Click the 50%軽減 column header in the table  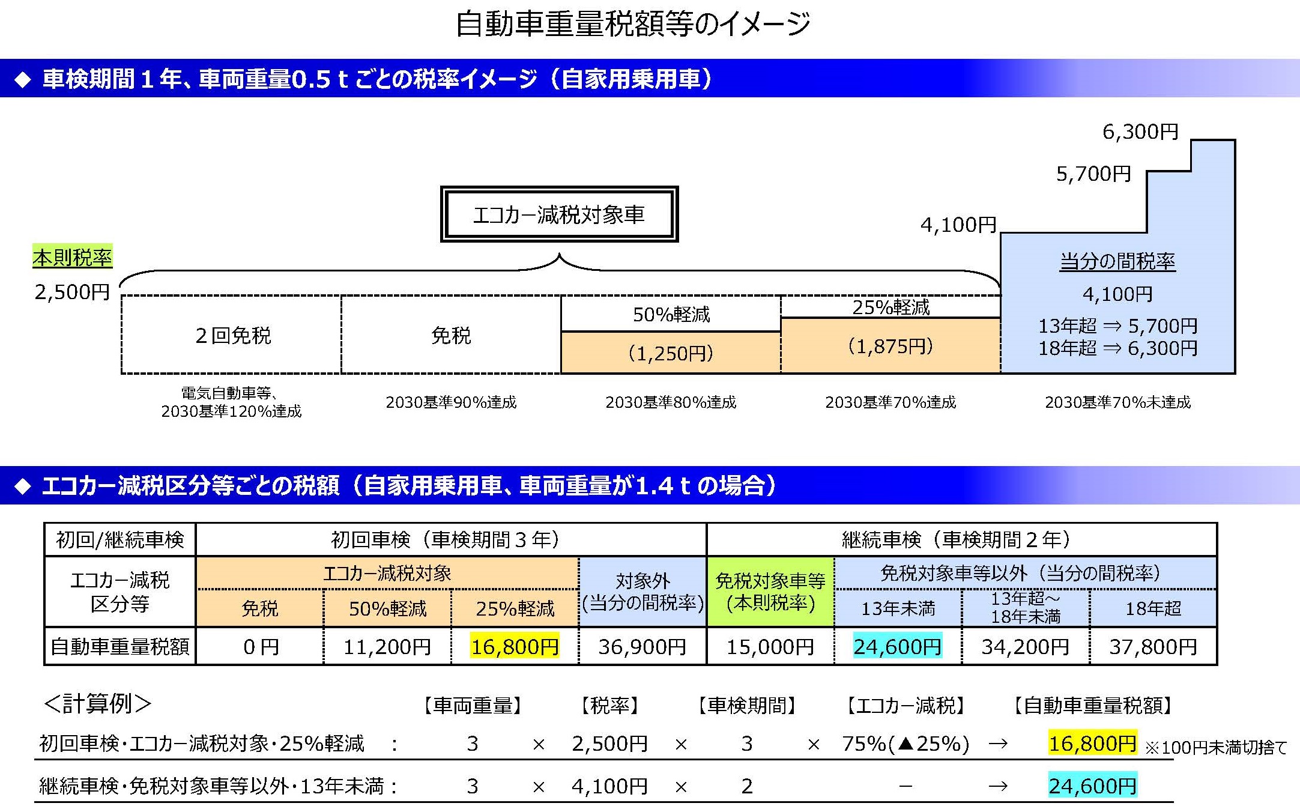coord(387,608)
